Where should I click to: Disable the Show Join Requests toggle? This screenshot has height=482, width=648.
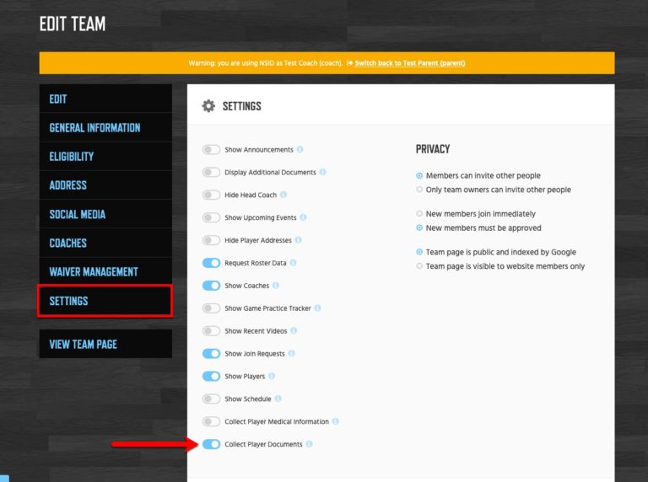(x=211, y=354)
